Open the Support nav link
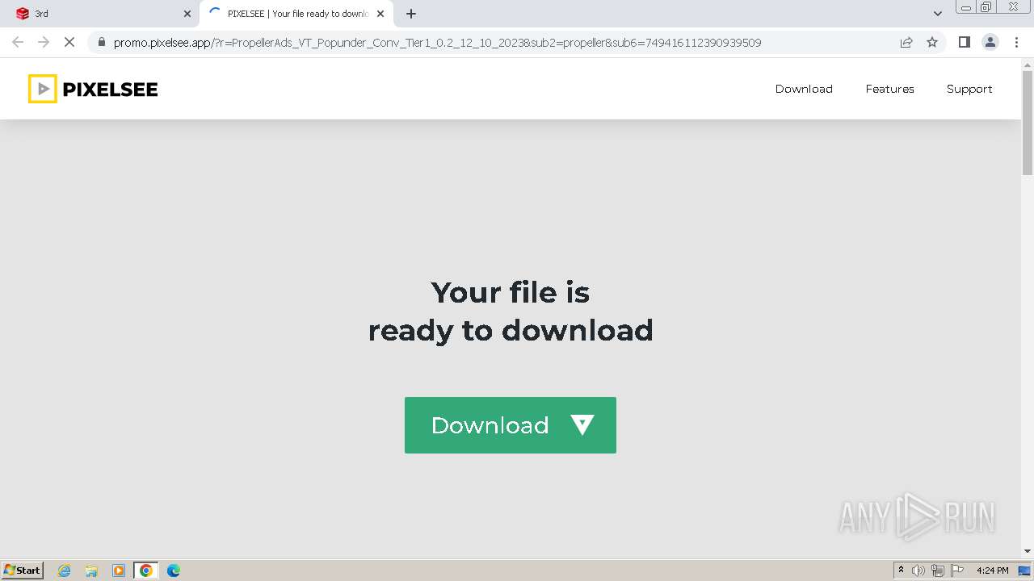The height and width of the screenshot is (581, 1034). click(x=969, y=89)
